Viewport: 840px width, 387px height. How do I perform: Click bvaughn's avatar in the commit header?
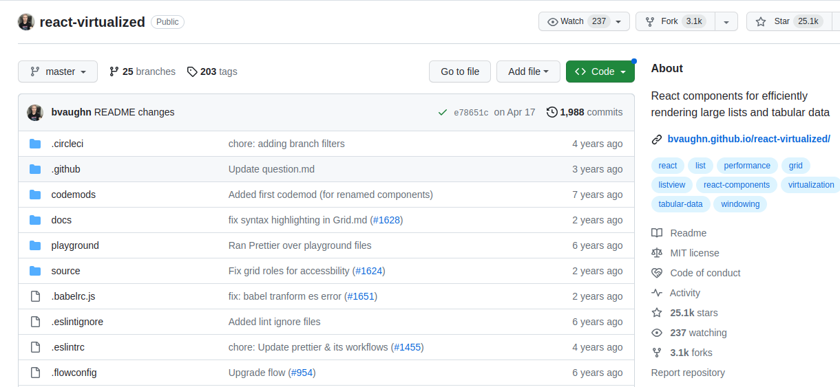coord(35,112)
